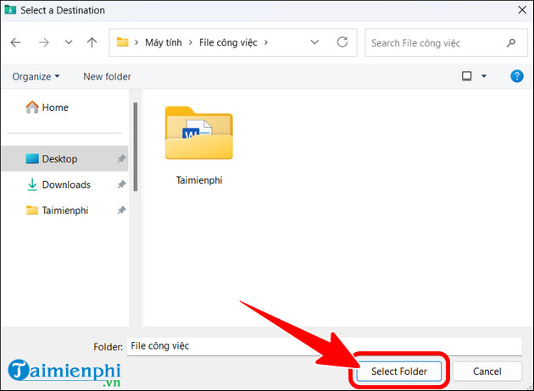Click the Taimienphi folder name label
The width and height of the screenshot is (534, 391).
pos(199,180)
